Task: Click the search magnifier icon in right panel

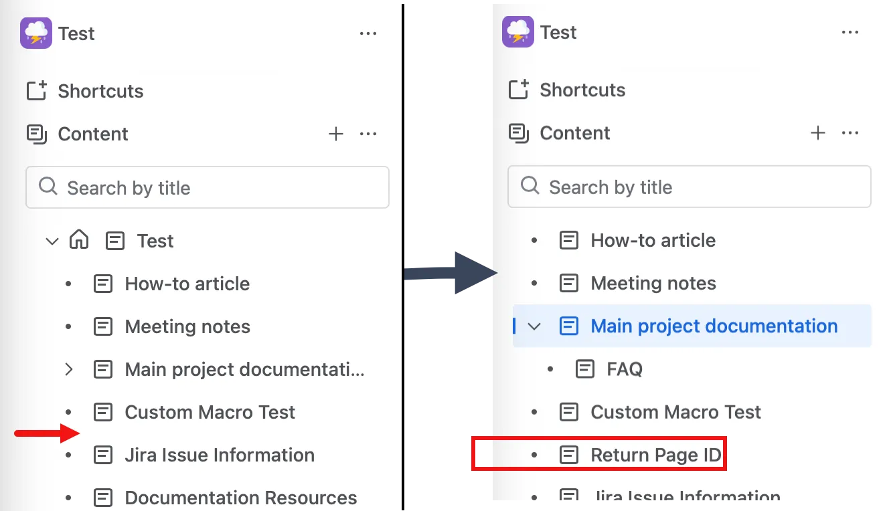Action: point(530,185)
